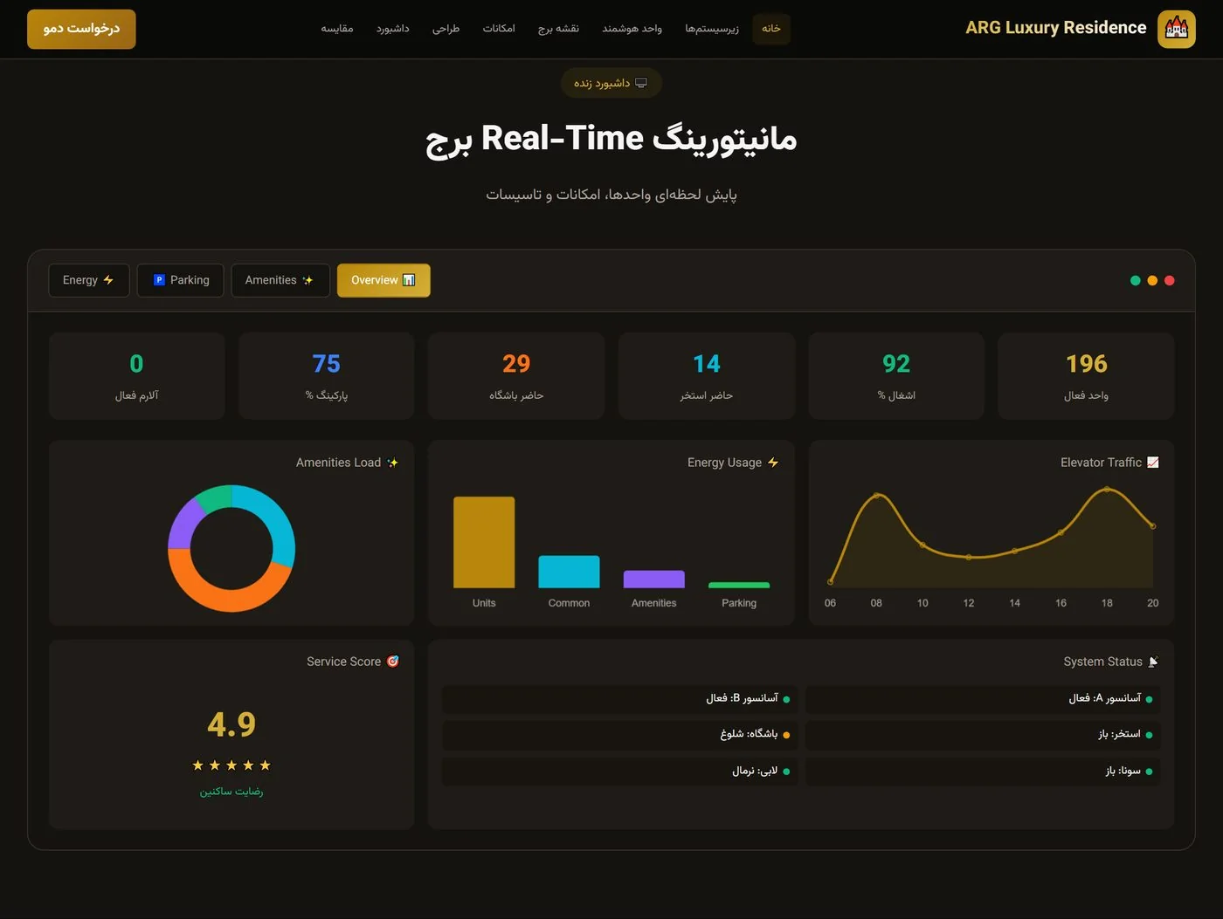1223x919 pixels.
Task: Click the target icon beside Service Score
Action: click(x=392, y=662)
